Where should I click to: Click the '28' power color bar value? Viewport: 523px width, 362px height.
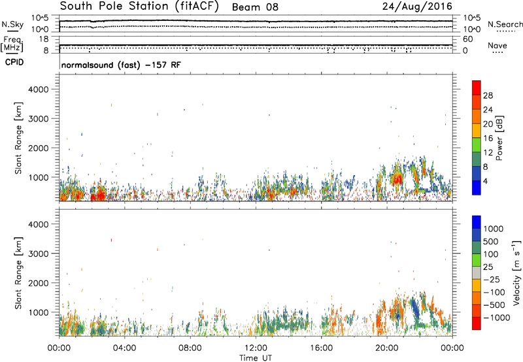488,95
